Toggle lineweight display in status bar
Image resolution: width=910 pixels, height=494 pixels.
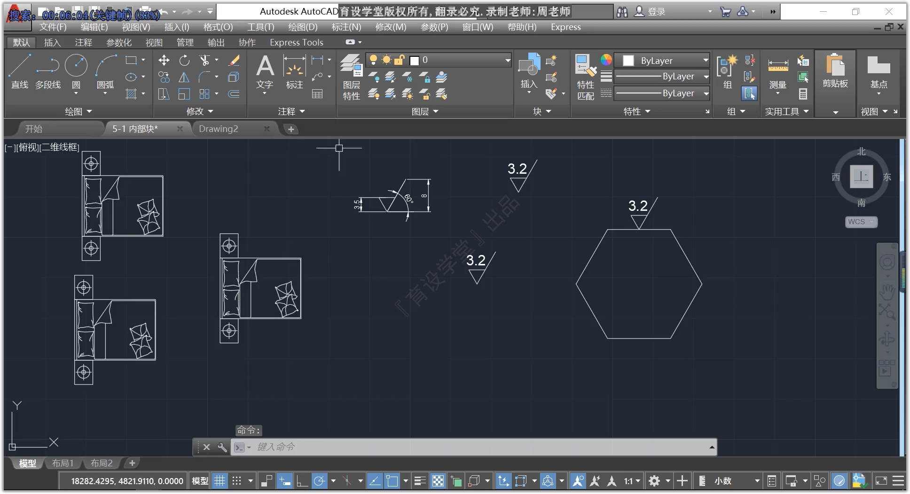tap(420, 481)
